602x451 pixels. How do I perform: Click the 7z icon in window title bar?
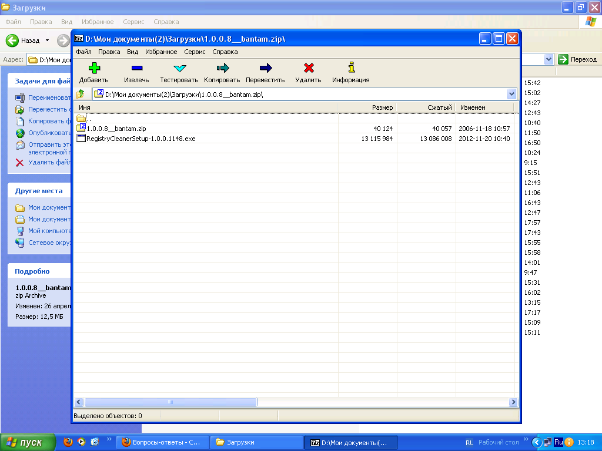point(79,38)
